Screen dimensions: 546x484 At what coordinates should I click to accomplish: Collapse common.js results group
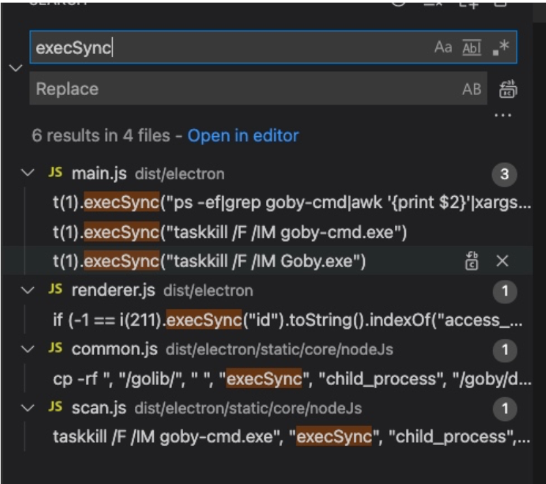click(x=27, y=349)
